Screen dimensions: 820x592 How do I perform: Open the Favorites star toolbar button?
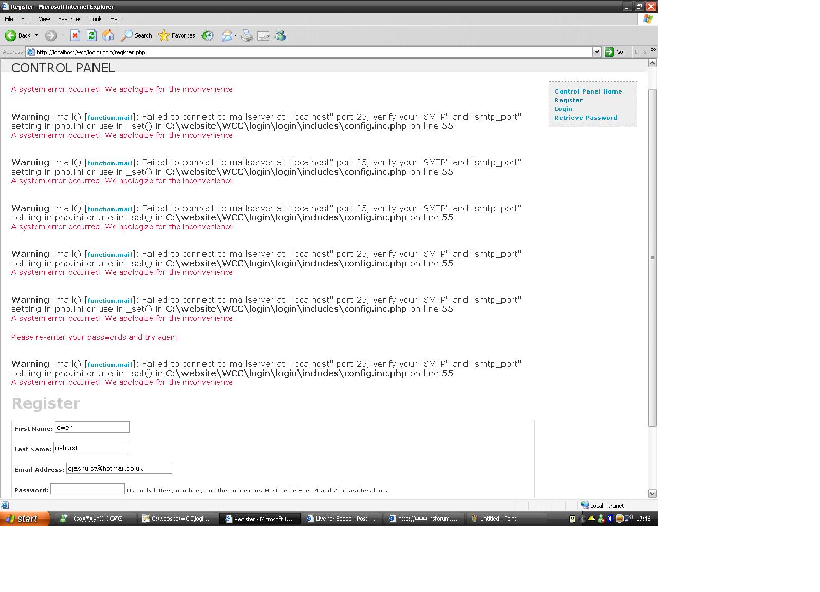pos(177,35)
